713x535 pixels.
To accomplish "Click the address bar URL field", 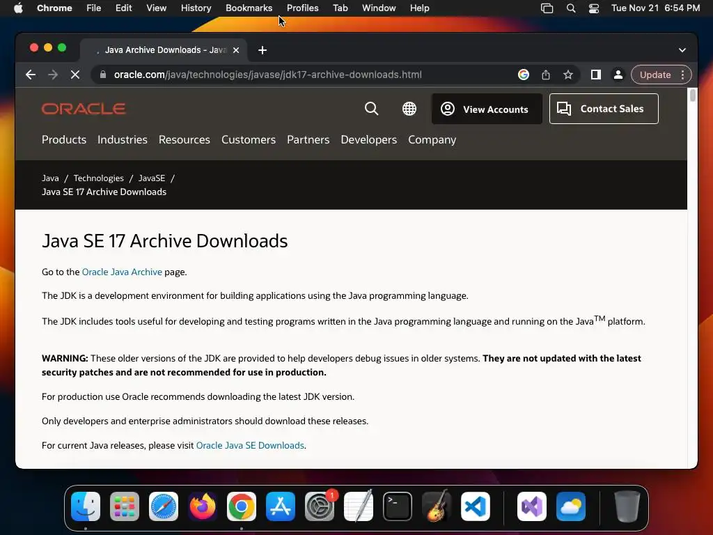I will (268, 75).
